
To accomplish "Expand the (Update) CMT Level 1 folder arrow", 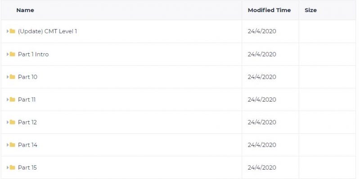I will [8, 31].
